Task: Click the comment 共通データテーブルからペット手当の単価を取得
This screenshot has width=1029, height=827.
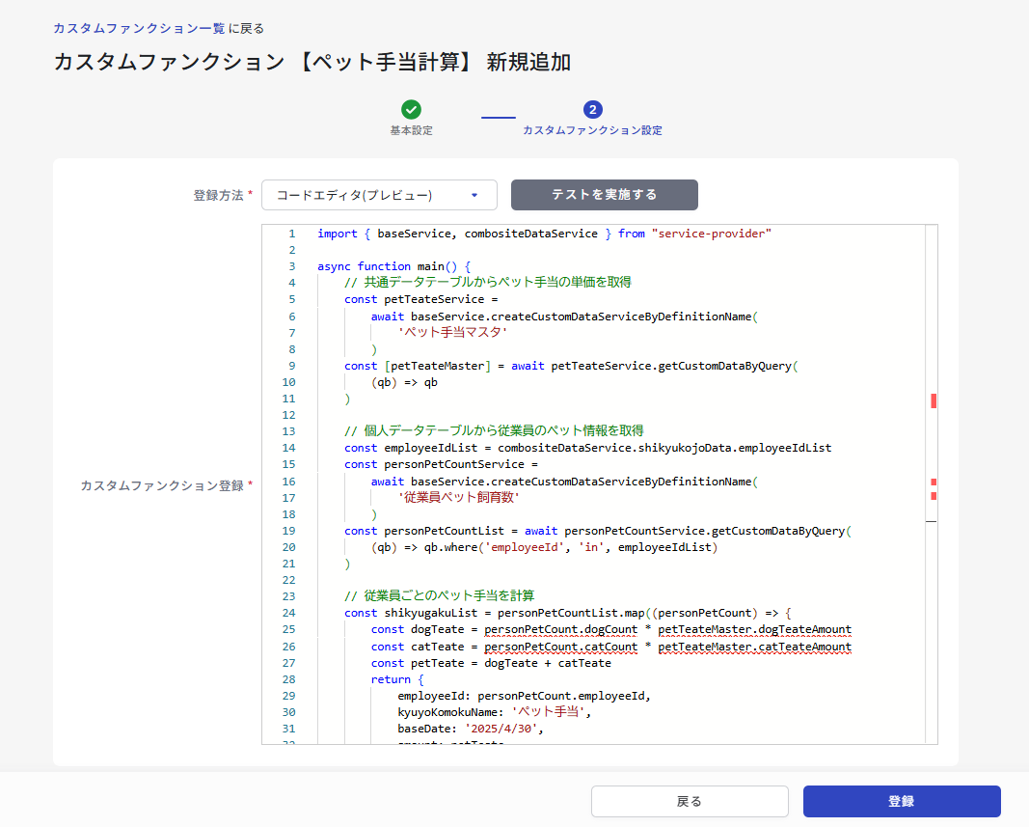Action: point(488,283)
